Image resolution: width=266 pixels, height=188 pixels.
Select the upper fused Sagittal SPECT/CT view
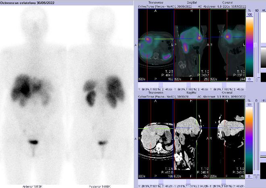pyautogui.click(x=192, y=45)
